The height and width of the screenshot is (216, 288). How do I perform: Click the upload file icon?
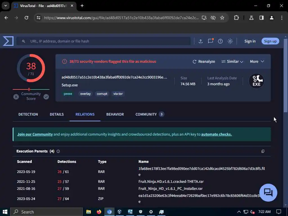coord(201,41)
